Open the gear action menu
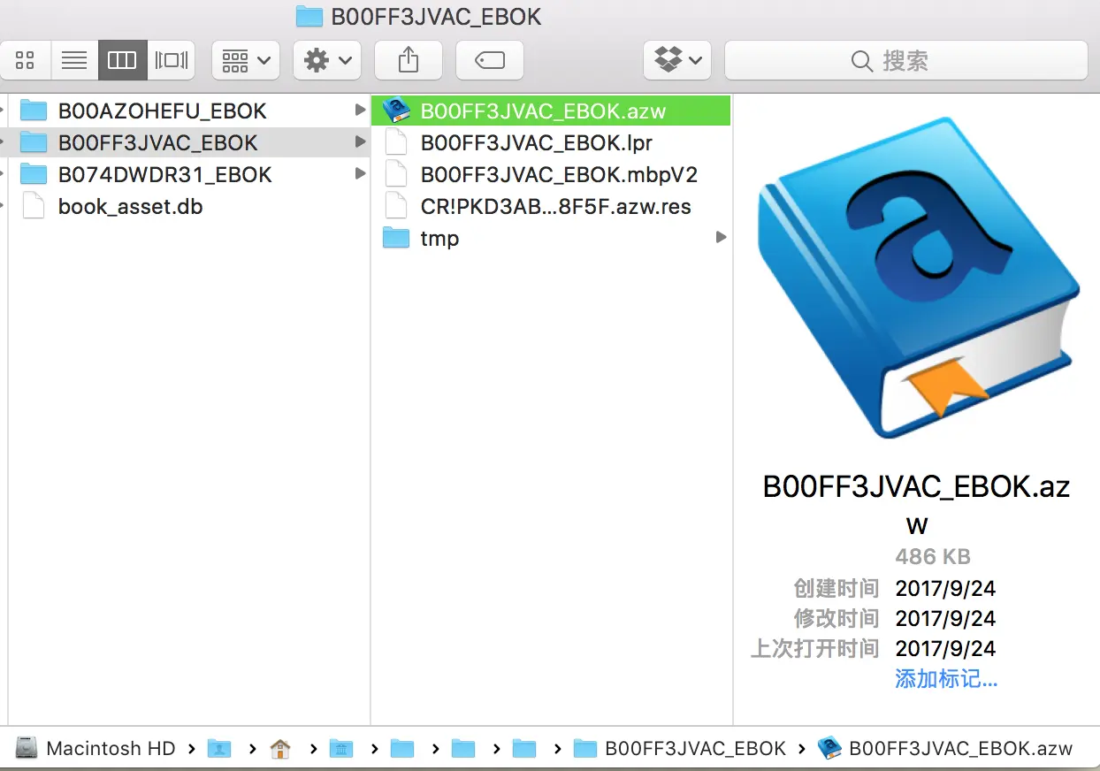The height and width of the screenshot is (771, 1100). pos(327,60)
